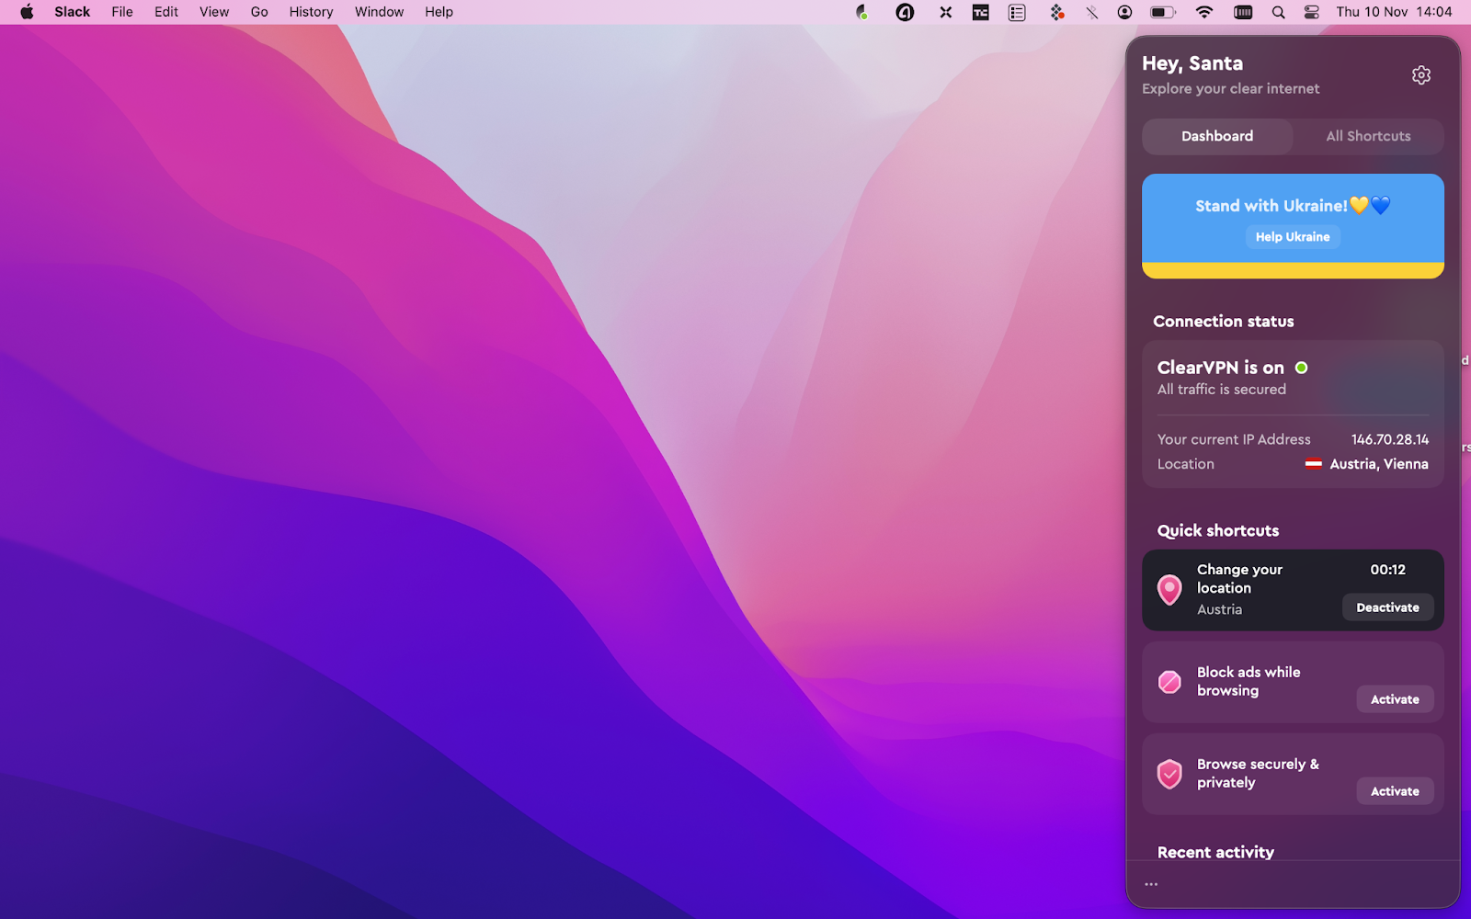Open the Window menu
Image resolution: width=1471 pixels, height=919 pixels.
pyautogui.click(x=379, y=12)
